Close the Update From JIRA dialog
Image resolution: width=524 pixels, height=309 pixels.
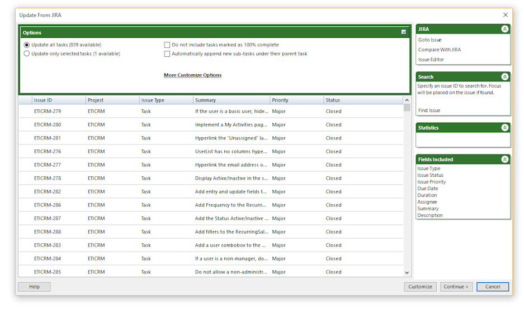coord(506,15)
